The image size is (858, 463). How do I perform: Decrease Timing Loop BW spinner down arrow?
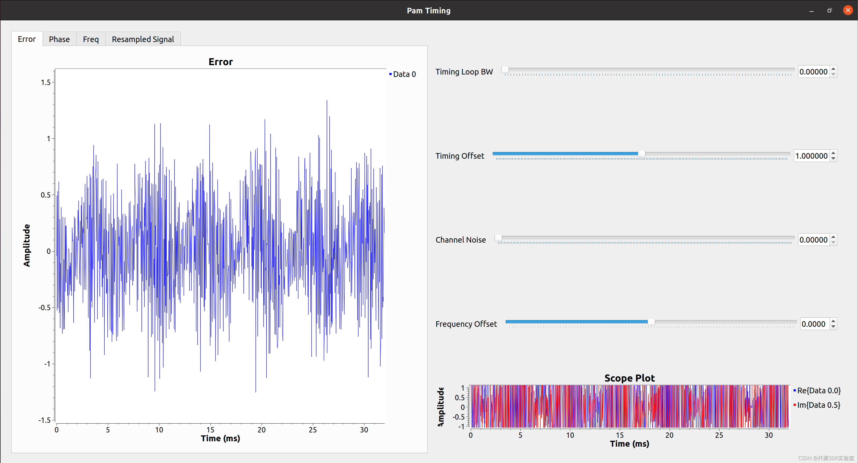(833, 75)
